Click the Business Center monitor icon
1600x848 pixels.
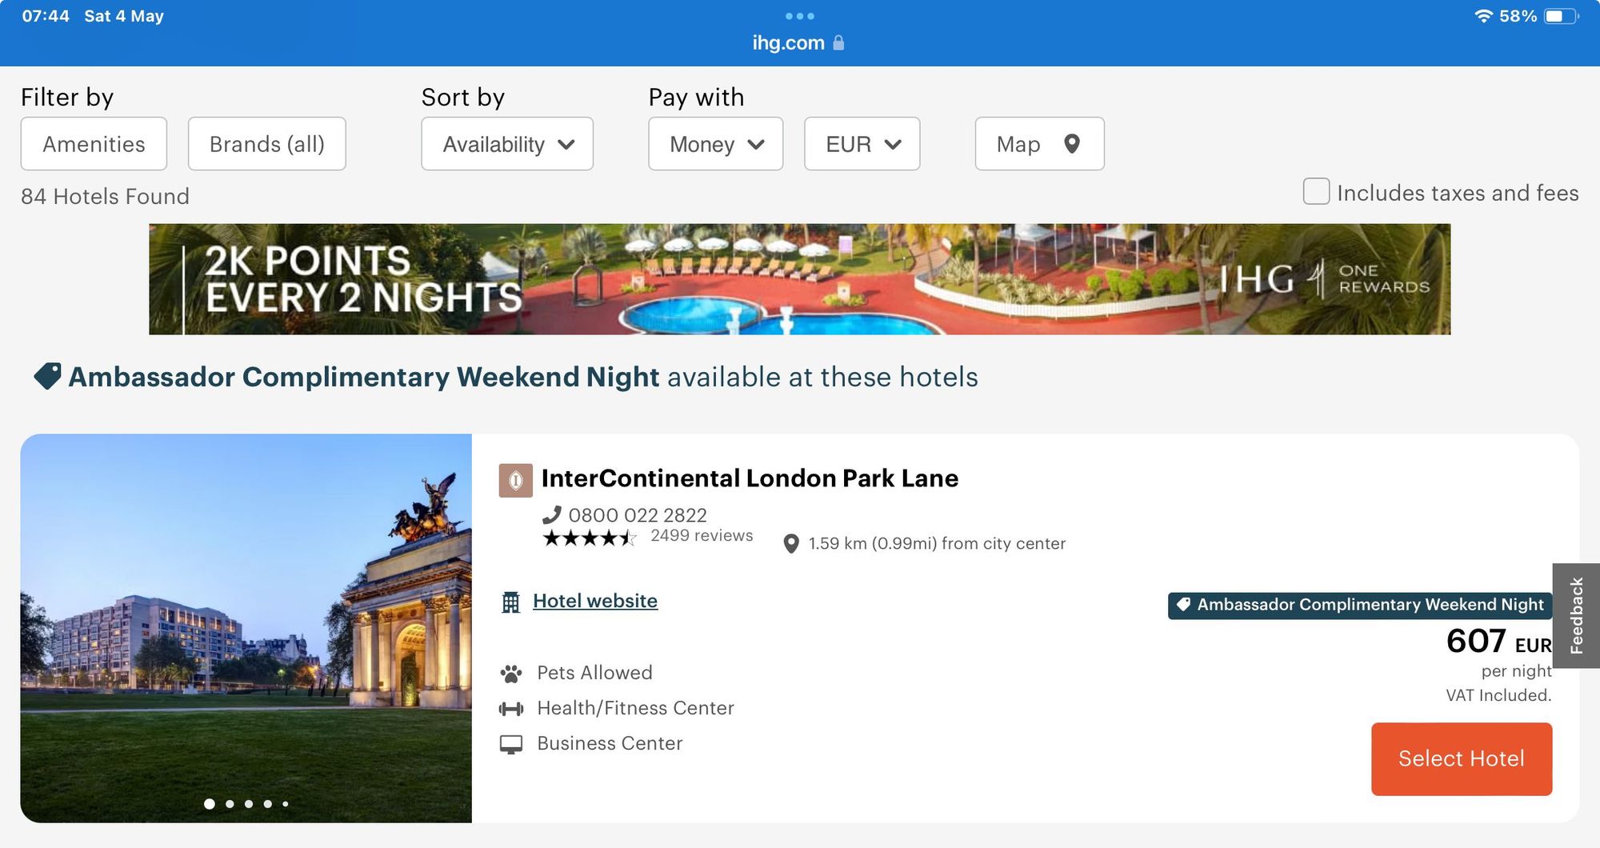click(510, 744)
